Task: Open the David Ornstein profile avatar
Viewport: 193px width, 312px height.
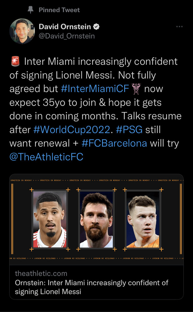Action: (22, 31)
